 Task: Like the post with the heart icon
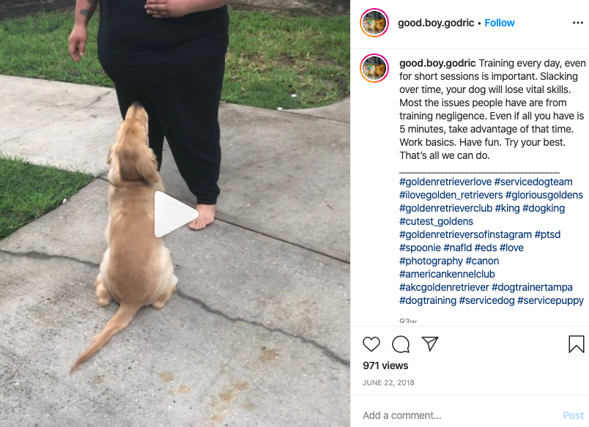click(371, 344)
